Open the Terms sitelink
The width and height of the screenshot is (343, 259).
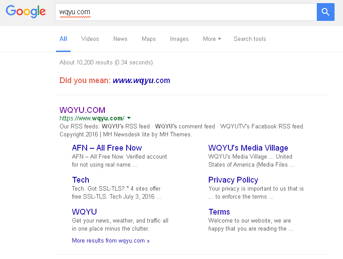point(219,212)
